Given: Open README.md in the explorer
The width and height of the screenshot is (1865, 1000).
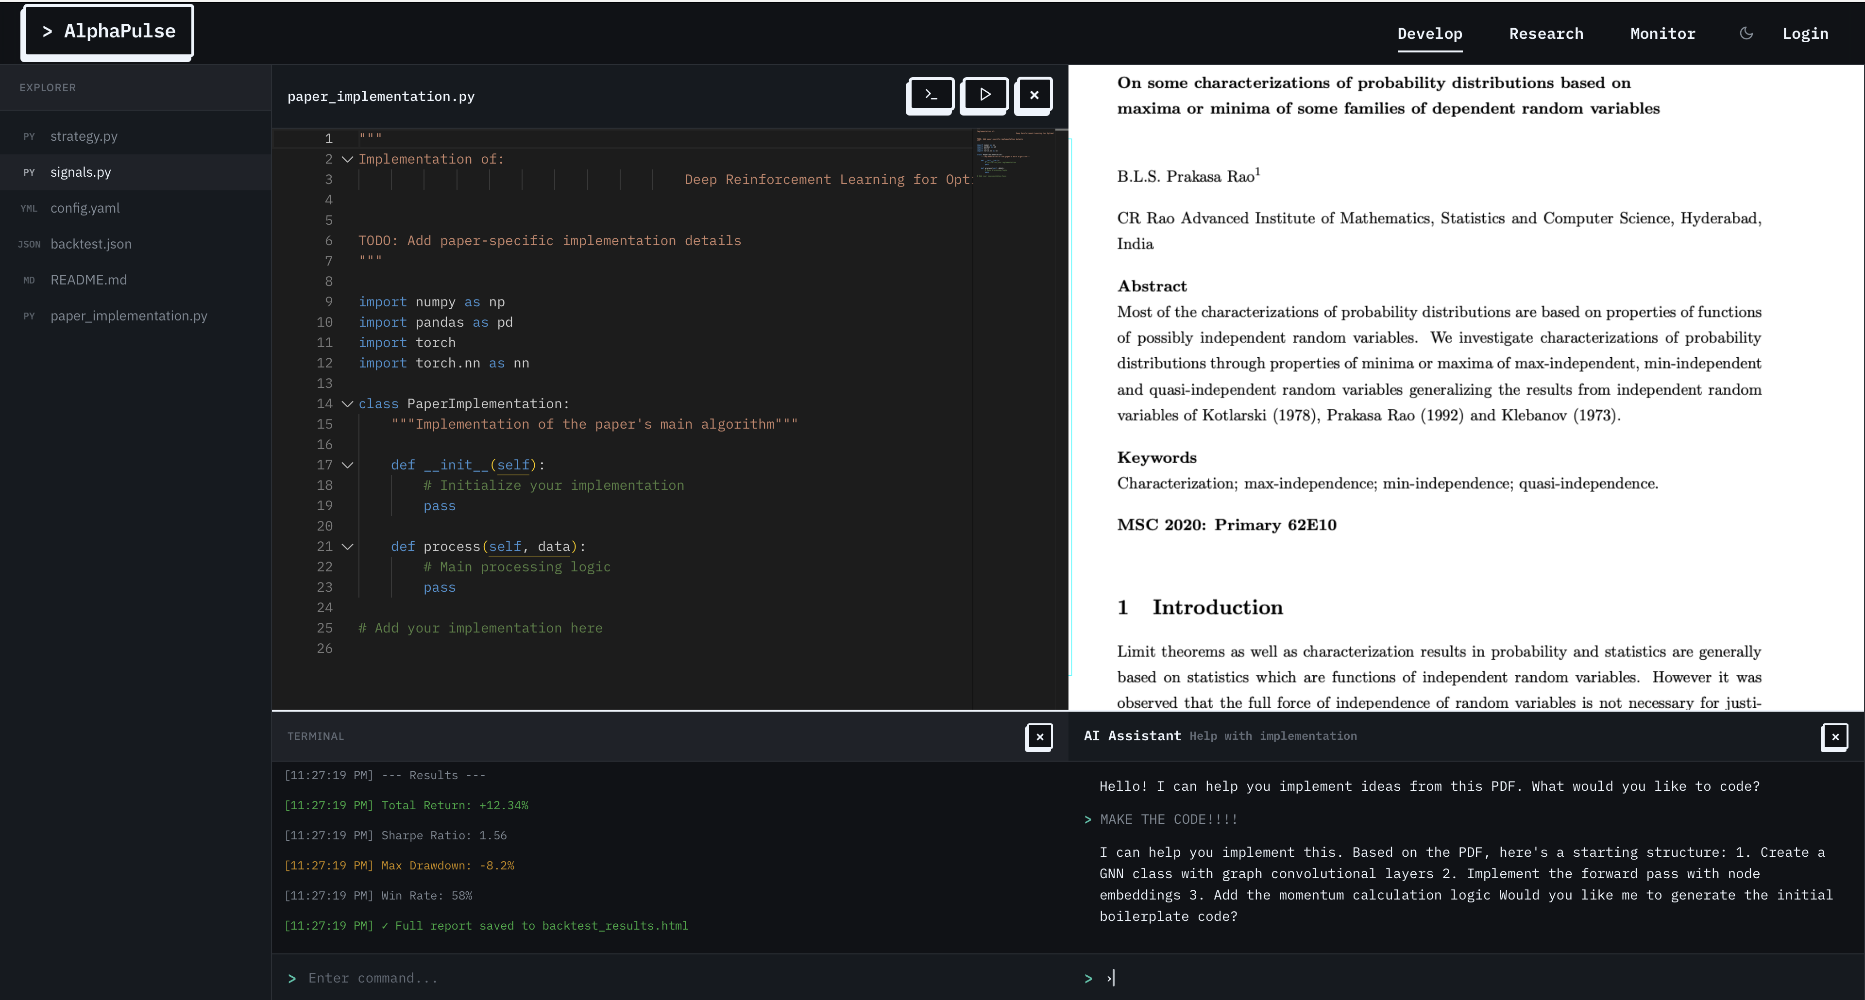Looking at the screenshot, I should [136, 280].
